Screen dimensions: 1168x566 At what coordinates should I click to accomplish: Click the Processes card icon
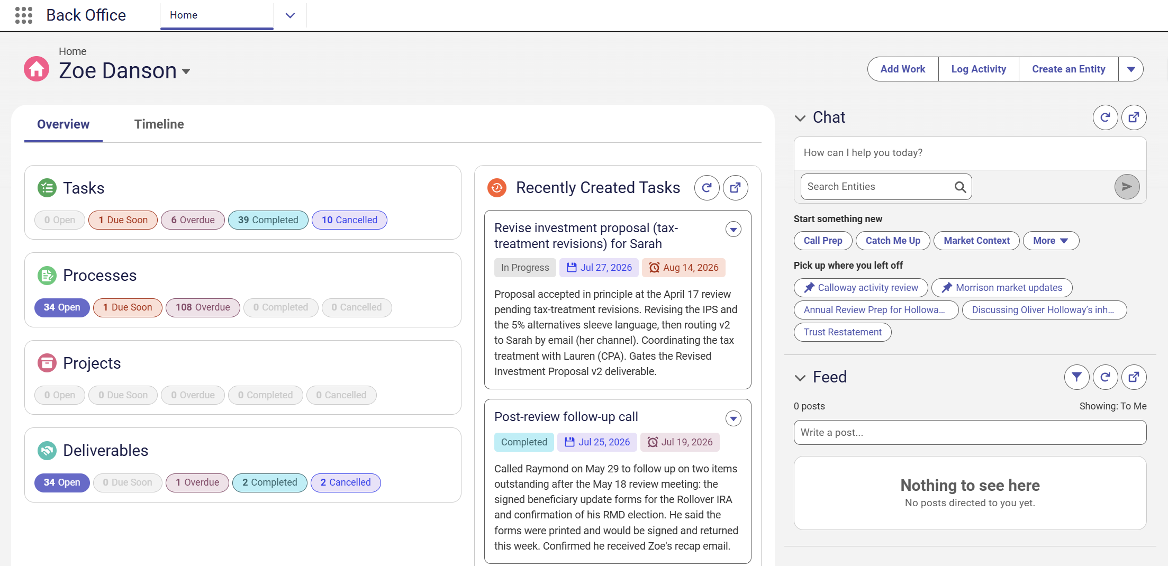coord(47,276)
